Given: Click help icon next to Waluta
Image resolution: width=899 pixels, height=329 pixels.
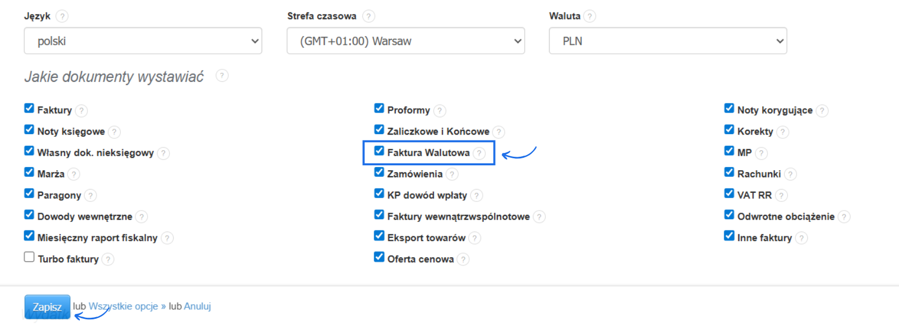Looking at the screenshot, I should pos(590,16).
